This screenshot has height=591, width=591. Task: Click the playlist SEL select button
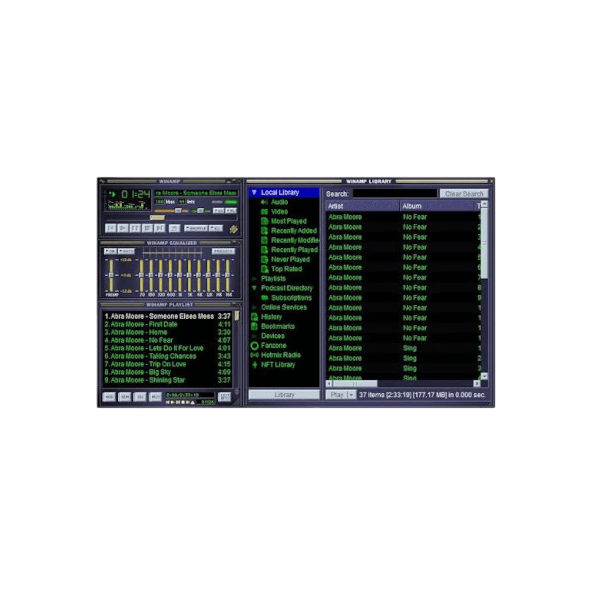coord(140,397)
